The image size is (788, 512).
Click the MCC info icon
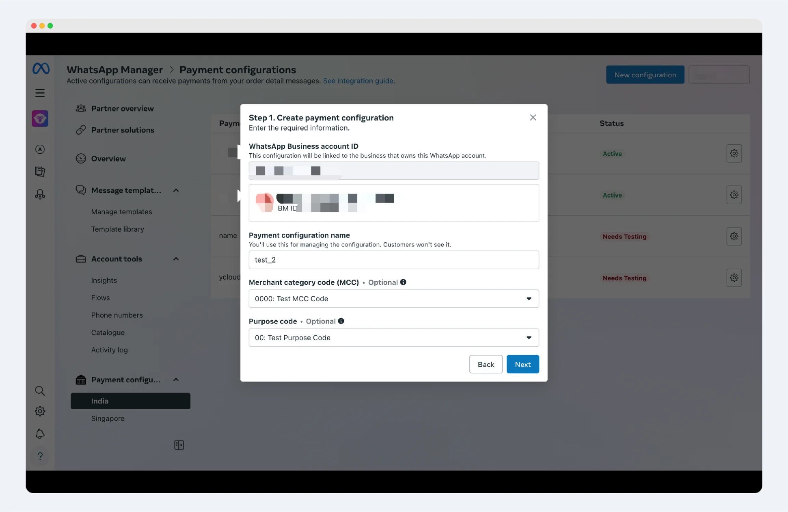403,282
